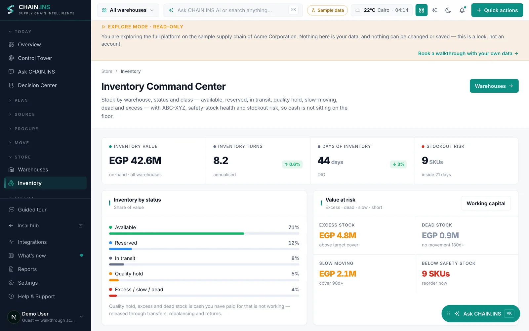This screenshot has width=529, height=331.
Task: Open the Demo User account menu
Action: (46, 317)
